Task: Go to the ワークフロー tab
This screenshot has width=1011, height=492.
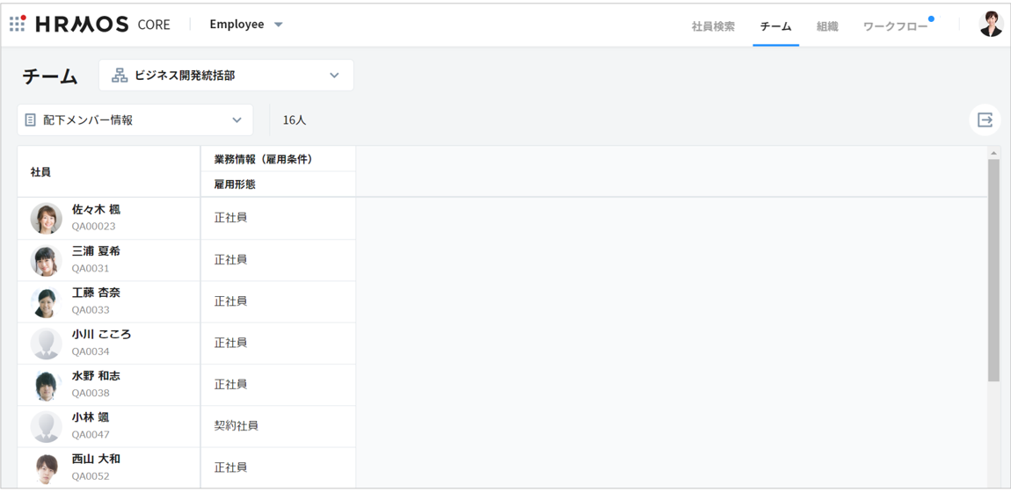Action: click(895, 26)
